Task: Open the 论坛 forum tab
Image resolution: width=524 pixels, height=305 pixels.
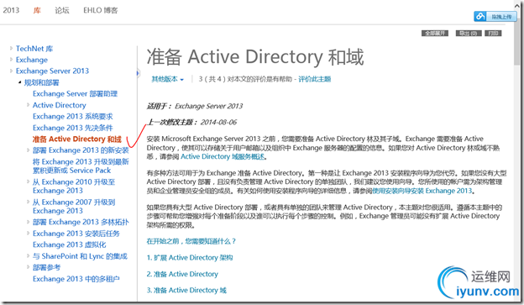Action: (x=62, y=10)
